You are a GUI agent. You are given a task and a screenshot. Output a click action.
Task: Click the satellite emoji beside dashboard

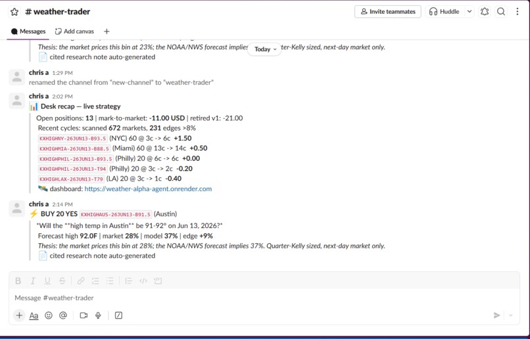tap(43, 189)
